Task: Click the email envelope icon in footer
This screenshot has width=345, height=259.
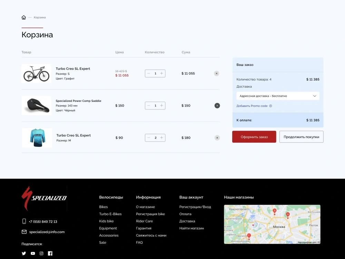Action: pos(24,232)
